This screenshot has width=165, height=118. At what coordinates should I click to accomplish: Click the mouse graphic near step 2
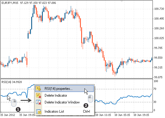pyautogui.click(x=90, y=98)
